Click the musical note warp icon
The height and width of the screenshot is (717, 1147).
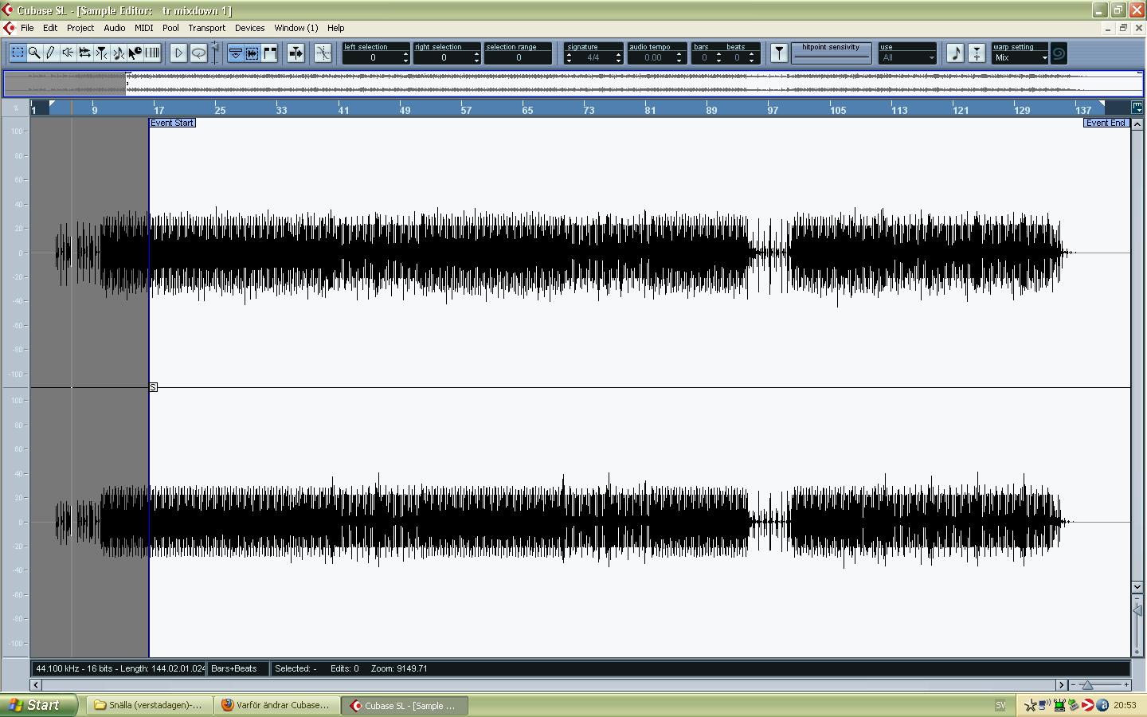coord(955,53)
